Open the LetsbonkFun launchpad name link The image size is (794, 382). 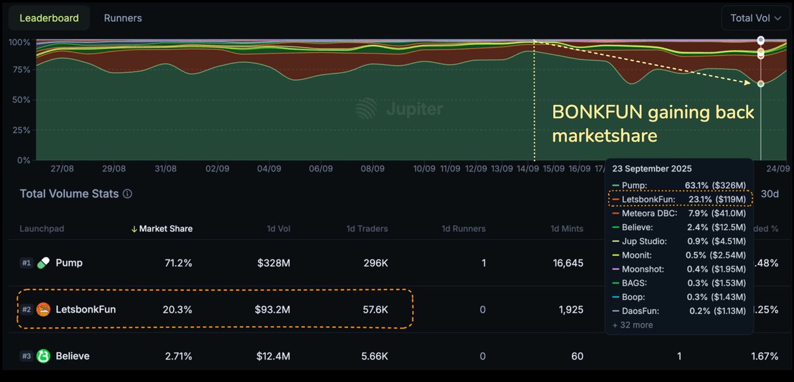point(85,309)
